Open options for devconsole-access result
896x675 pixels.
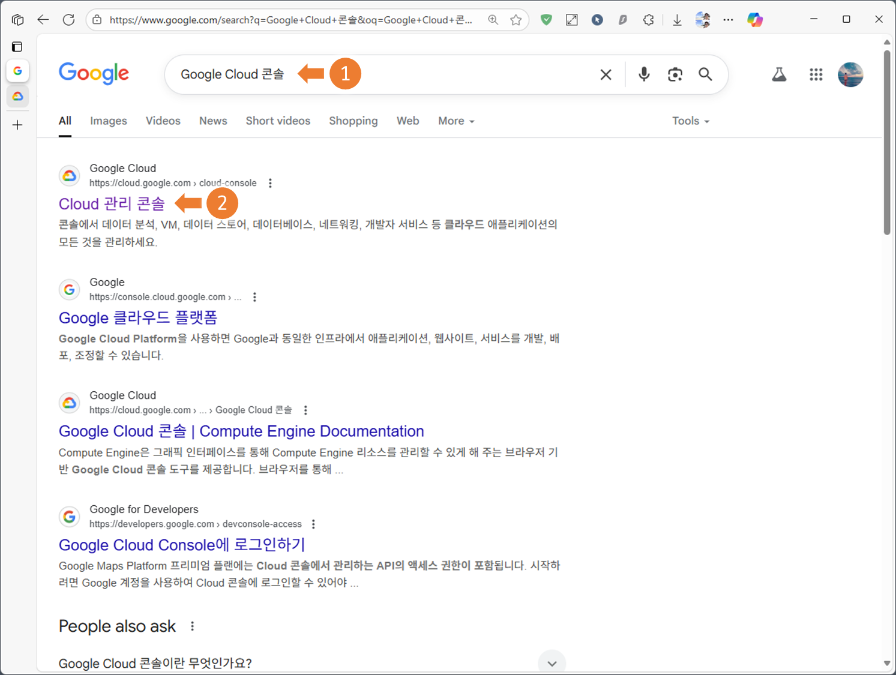tap(313, 524)
